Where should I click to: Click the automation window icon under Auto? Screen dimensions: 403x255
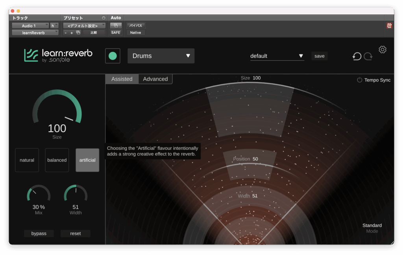[116, 25]
